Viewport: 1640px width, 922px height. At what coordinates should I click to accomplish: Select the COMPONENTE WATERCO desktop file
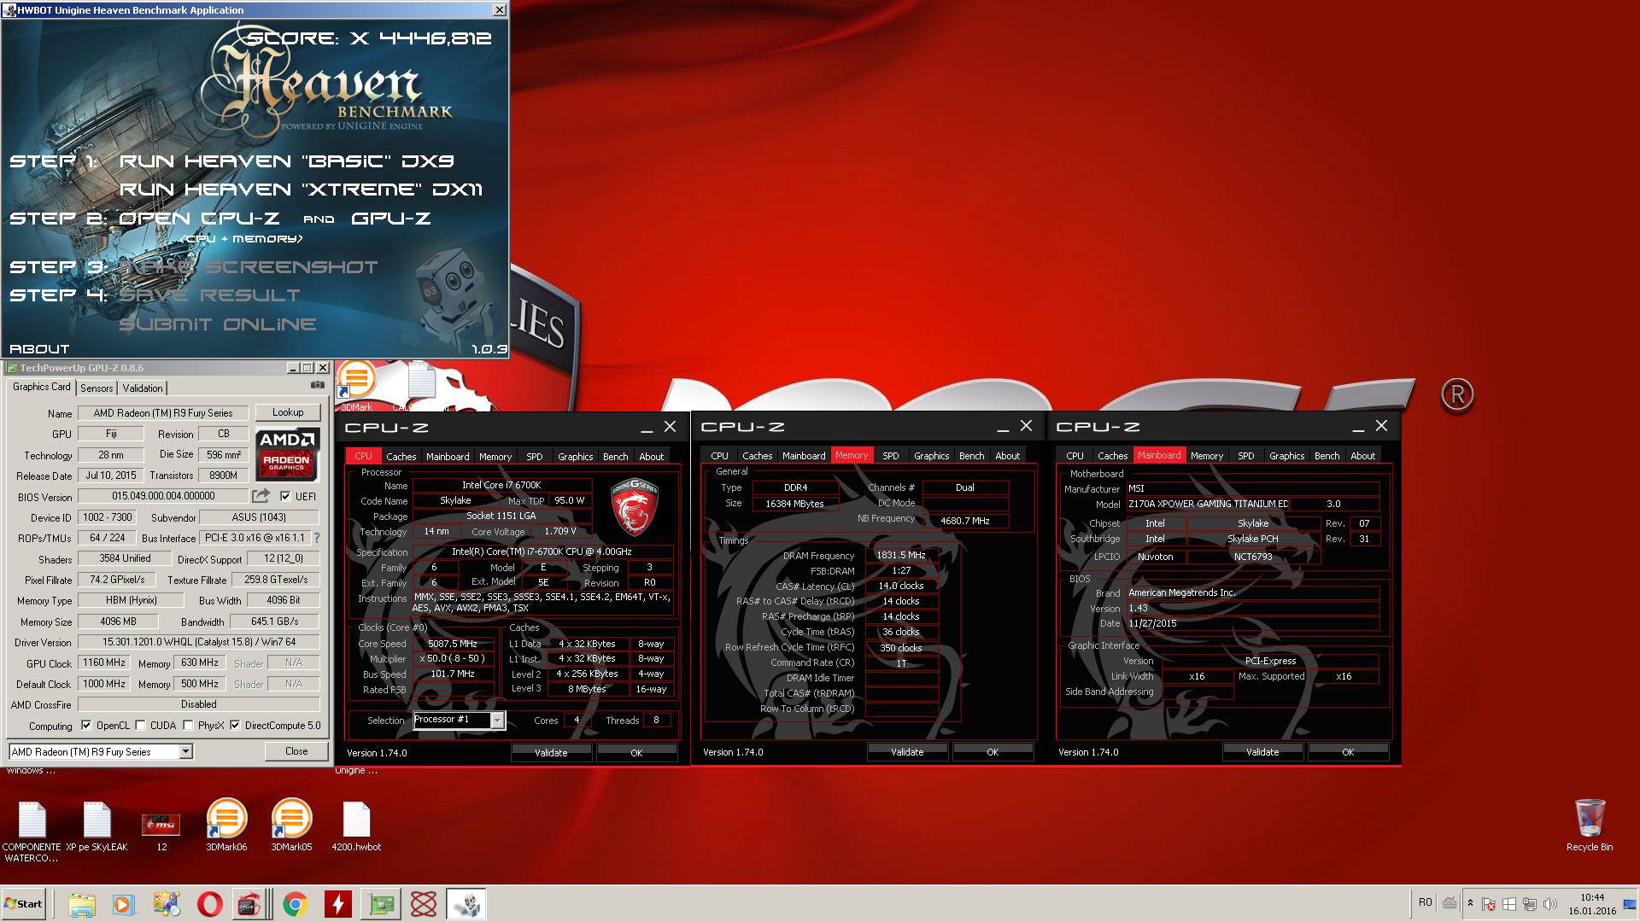click(x=32, y=832)
